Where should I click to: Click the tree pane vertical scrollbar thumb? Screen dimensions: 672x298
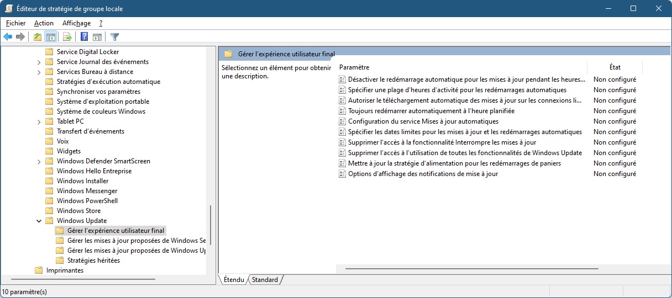(211, 226)
